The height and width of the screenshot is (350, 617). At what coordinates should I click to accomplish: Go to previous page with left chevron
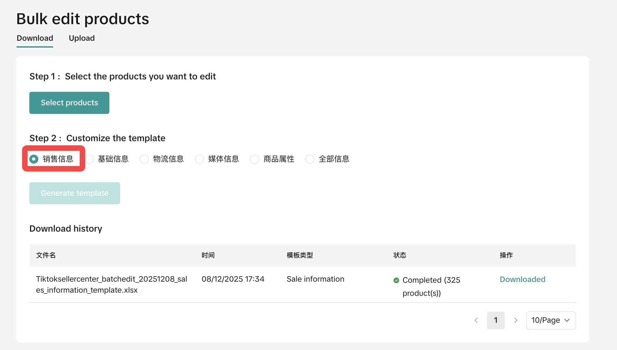[x=476, y=320]
